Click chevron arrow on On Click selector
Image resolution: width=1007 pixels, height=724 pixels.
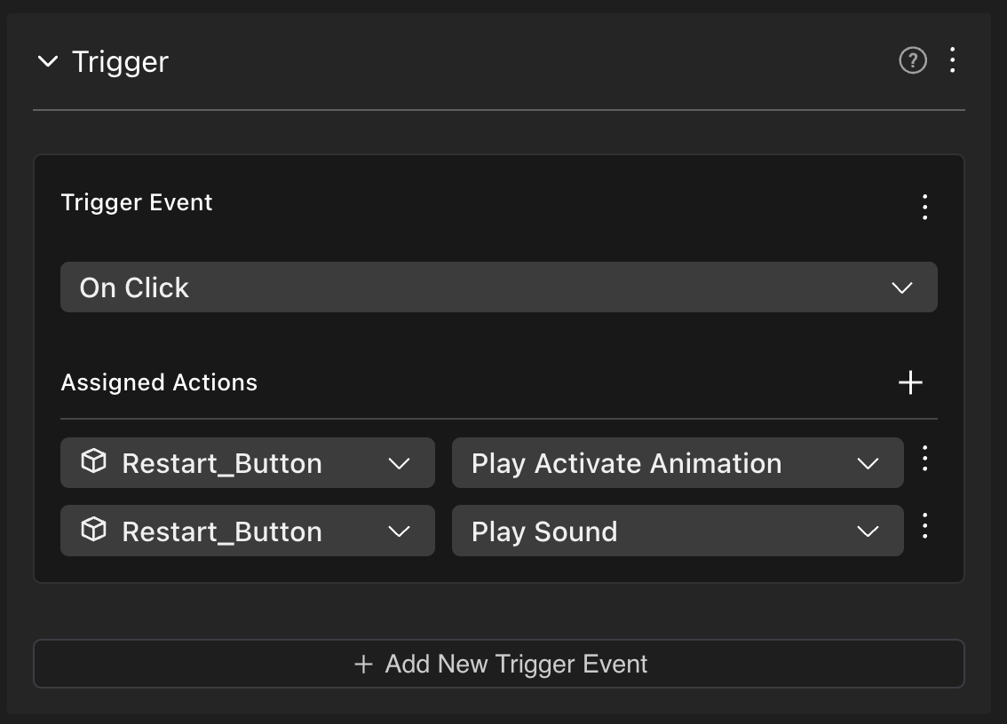(901, 287)
